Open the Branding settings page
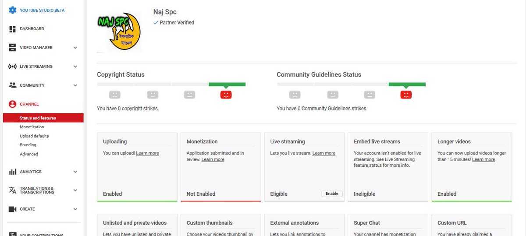This screenshot has width=526, height=236. click(28, 145)
